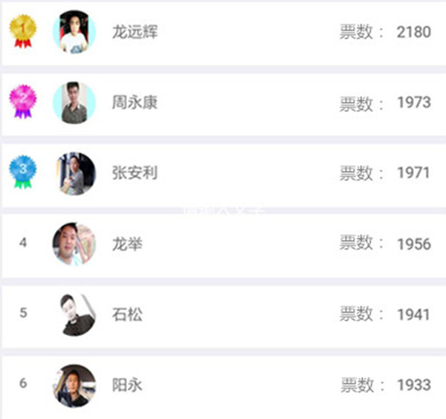Click the rank number 6
The image size is (446, 419).
[23, 383]
